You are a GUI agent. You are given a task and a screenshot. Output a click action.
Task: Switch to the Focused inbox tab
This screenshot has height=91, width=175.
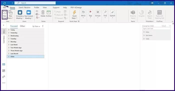click(x=14, y=26)
